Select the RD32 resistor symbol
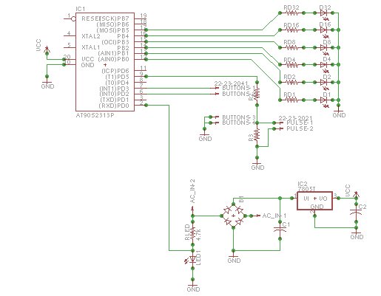The width and height of the screenshot is (381, 296). [x=291, y=13]
